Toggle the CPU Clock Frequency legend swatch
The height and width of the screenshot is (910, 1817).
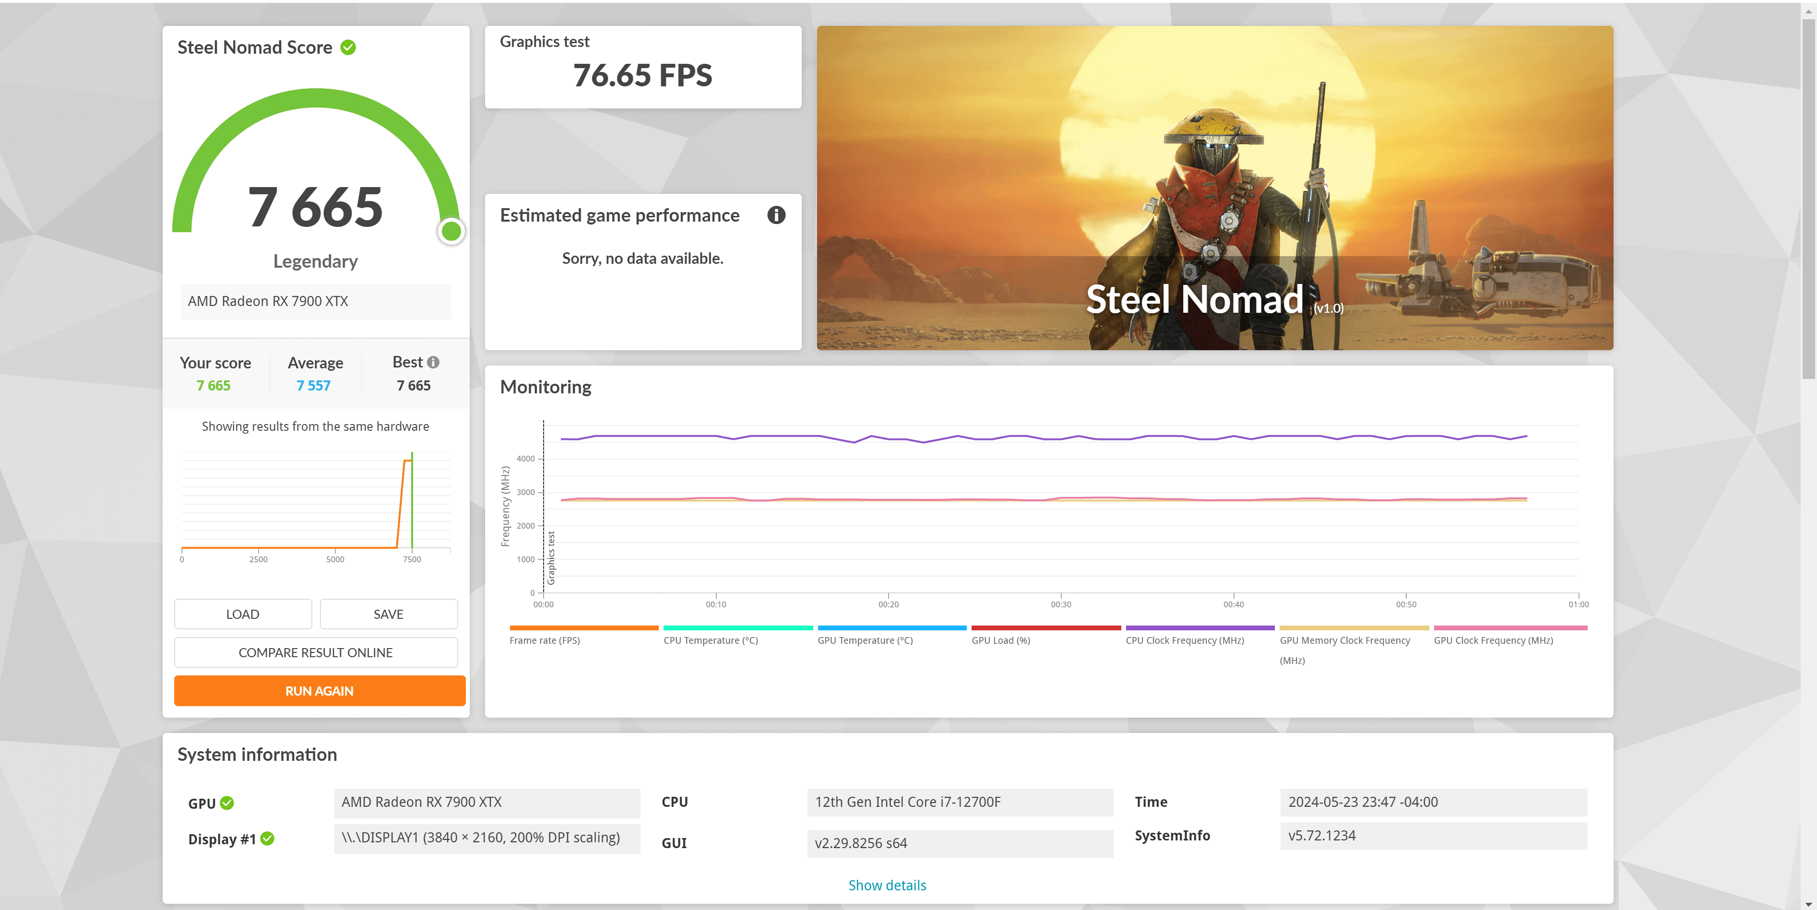pos(1200,628)
